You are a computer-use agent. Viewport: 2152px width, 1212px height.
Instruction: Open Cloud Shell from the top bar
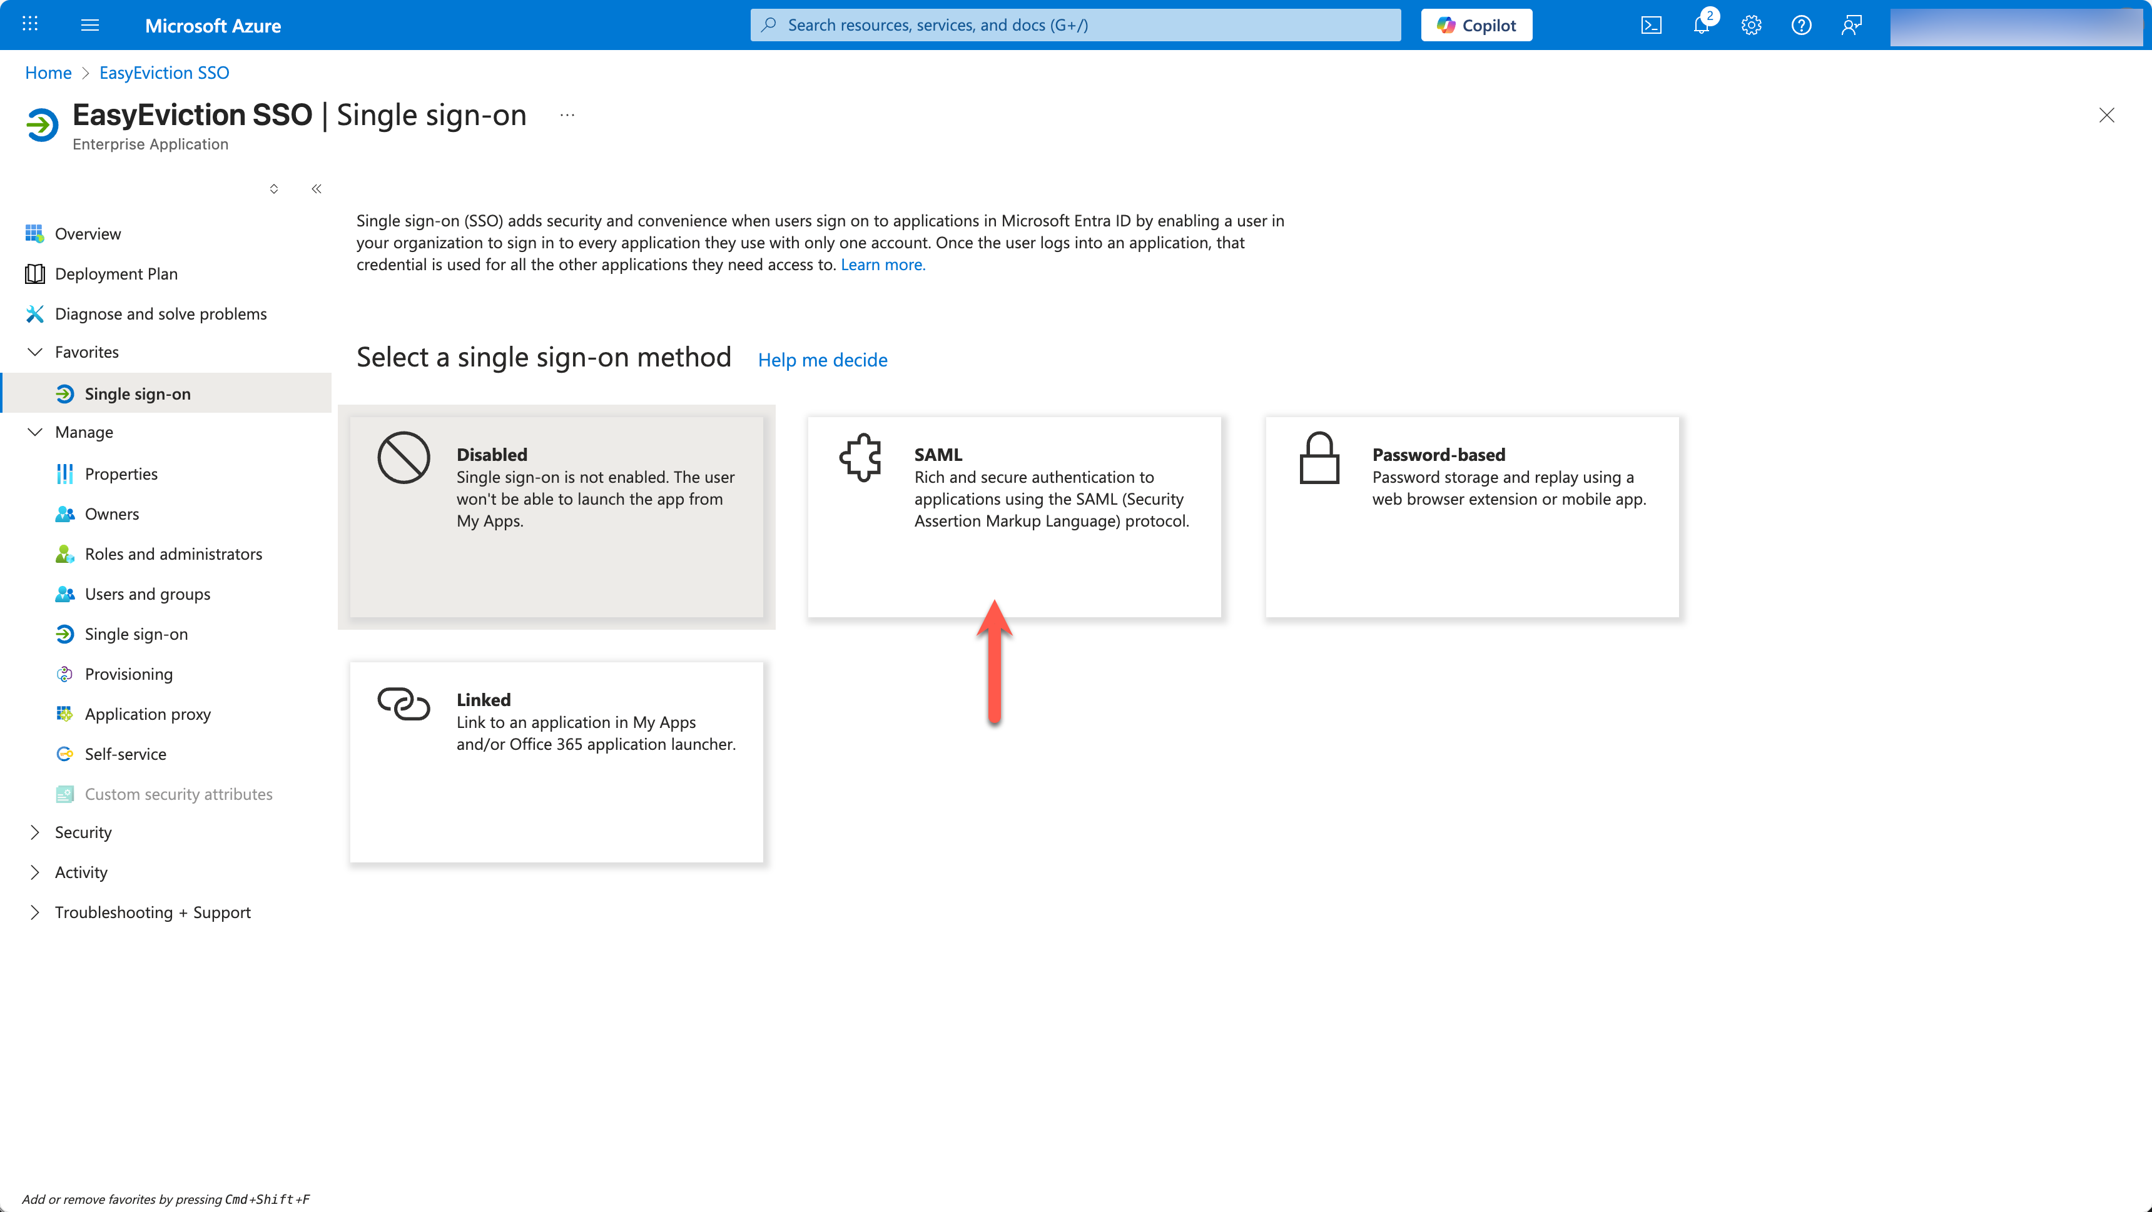1651,25
